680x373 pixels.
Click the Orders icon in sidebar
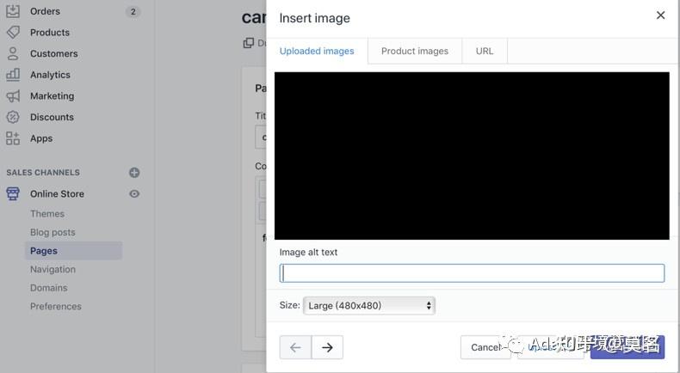[x=13, y=11]
